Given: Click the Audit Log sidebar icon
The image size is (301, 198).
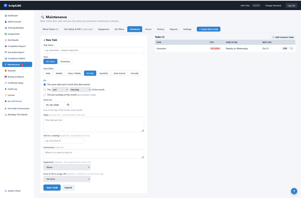Looking at the screenshot, I should tap(6, 89).
